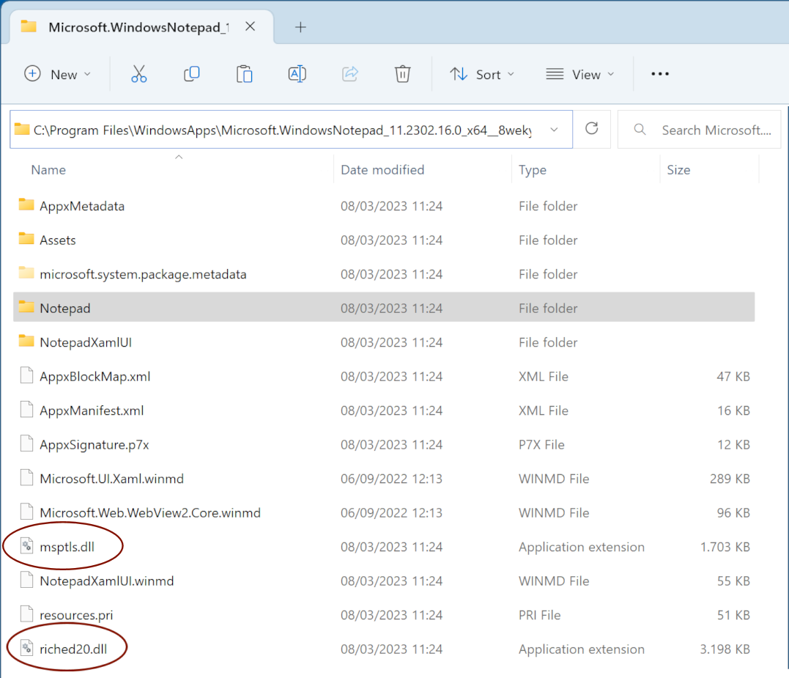Click the Paste clipboard icon
Screen dimensions: 789x678
tap(245, 74)
